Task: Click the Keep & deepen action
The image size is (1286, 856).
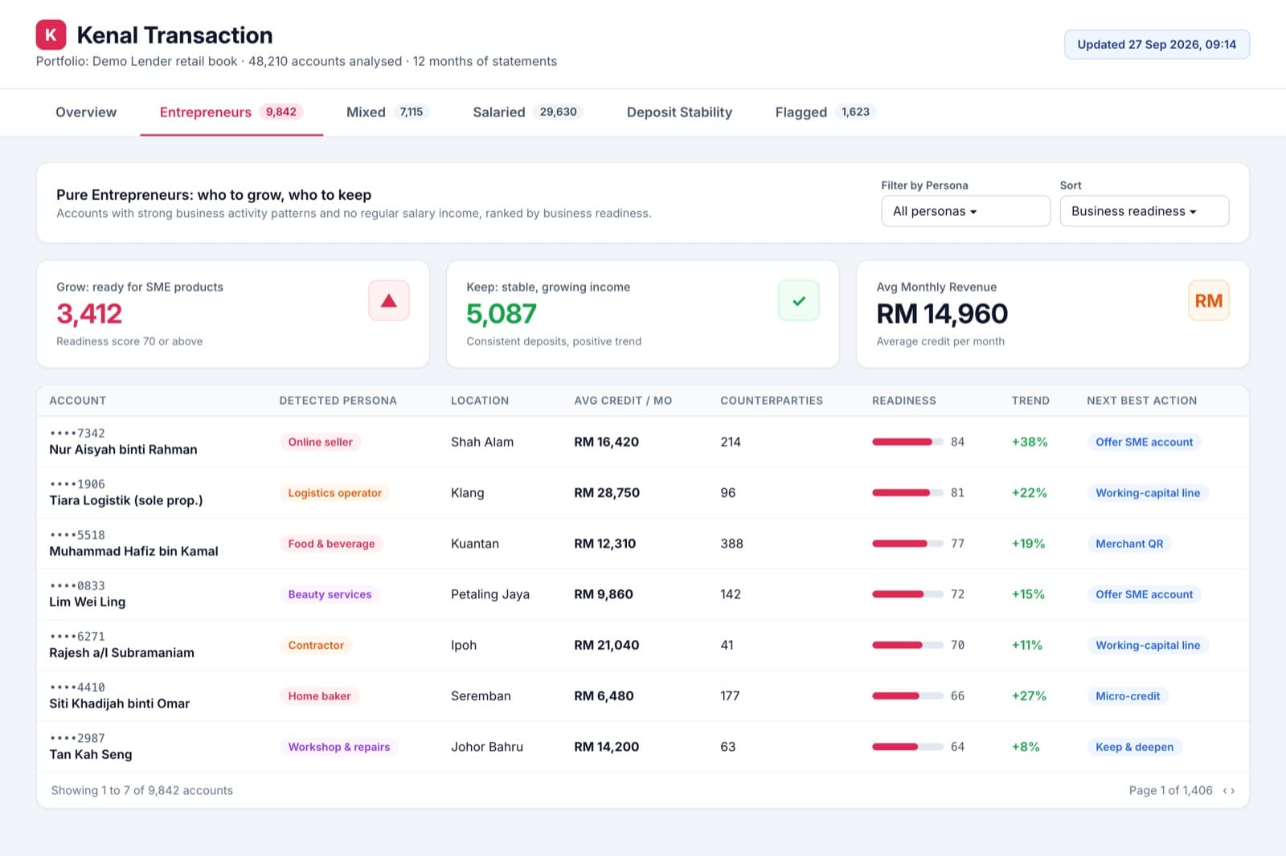Action: (1134, 748)
